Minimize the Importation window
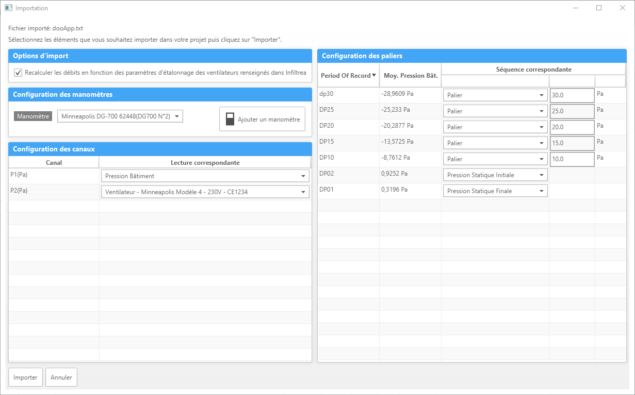635x395 pixels. (x=576, y=8)
